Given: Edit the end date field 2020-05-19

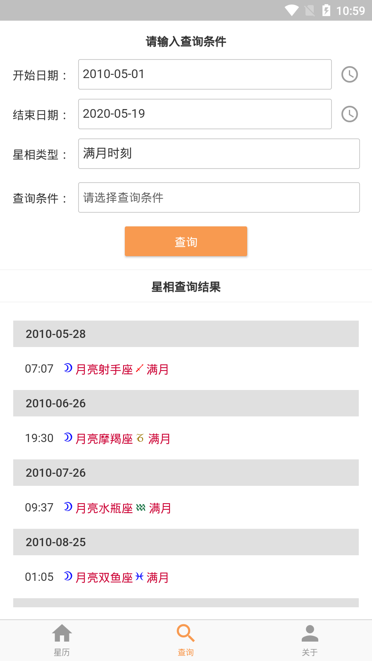Looking at the screenshot, I should [x=205, y=114].
